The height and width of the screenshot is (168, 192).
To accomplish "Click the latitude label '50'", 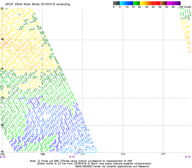I will click(2, 9).
